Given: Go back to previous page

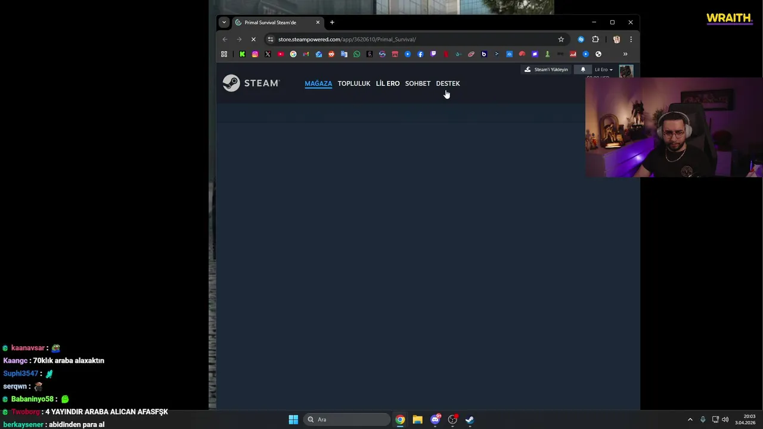Looking at the screenshot, I should pos(225,39).
